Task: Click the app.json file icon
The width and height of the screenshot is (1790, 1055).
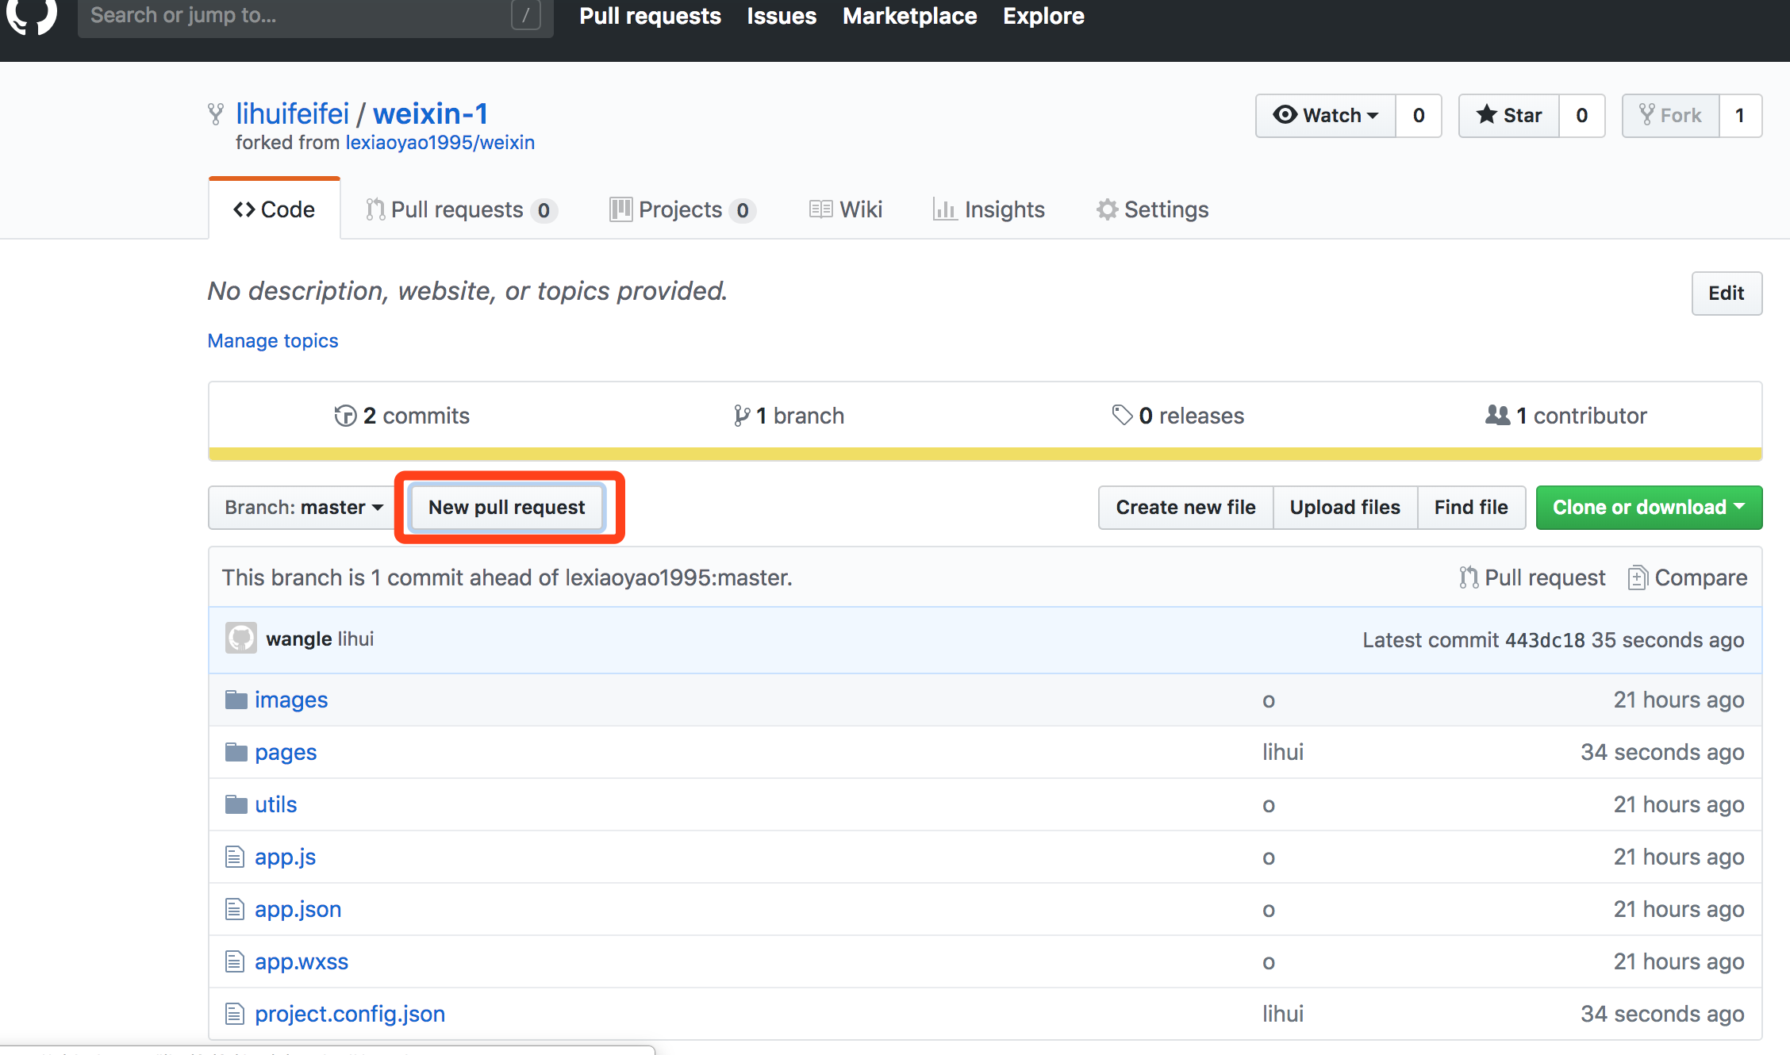Action: [234, 909]
